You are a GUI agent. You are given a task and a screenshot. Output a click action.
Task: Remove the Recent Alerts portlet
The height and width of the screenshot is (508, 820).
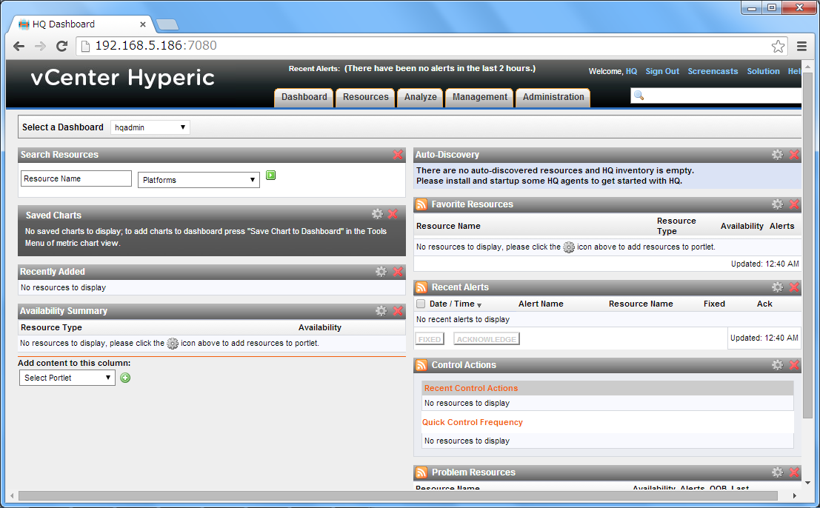(794, 287)
